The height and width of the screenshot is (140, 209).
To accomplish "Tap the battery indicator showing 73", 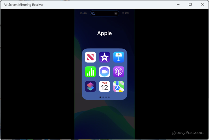I will coord(127,13).
